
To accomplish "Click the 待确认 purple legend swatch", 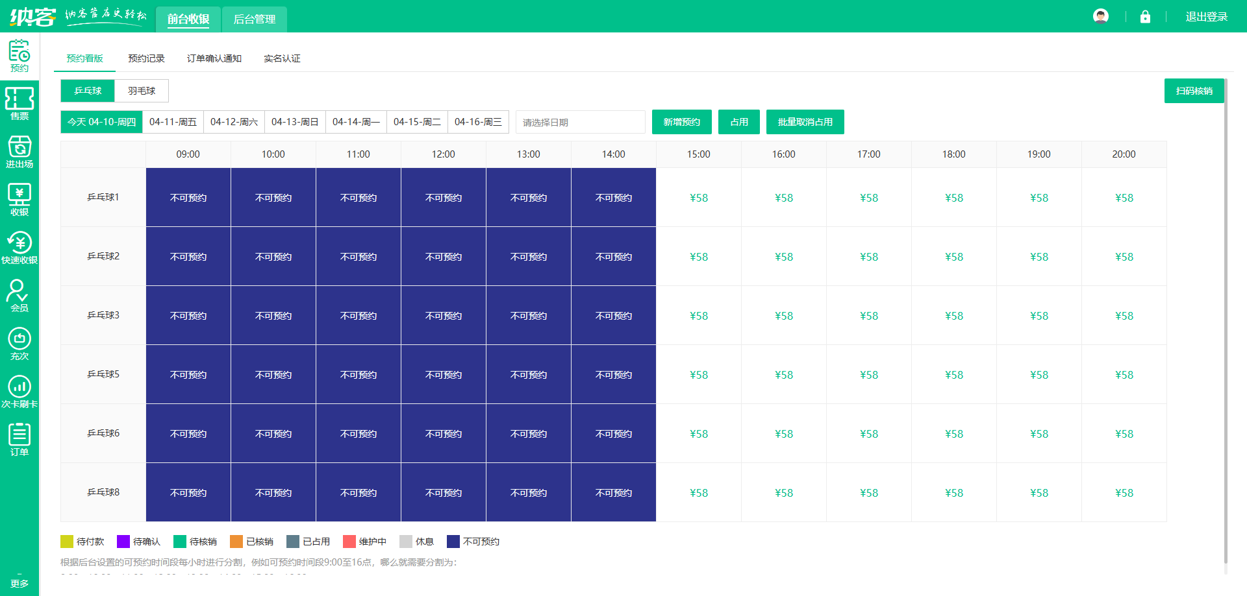I will coord(123,542).
